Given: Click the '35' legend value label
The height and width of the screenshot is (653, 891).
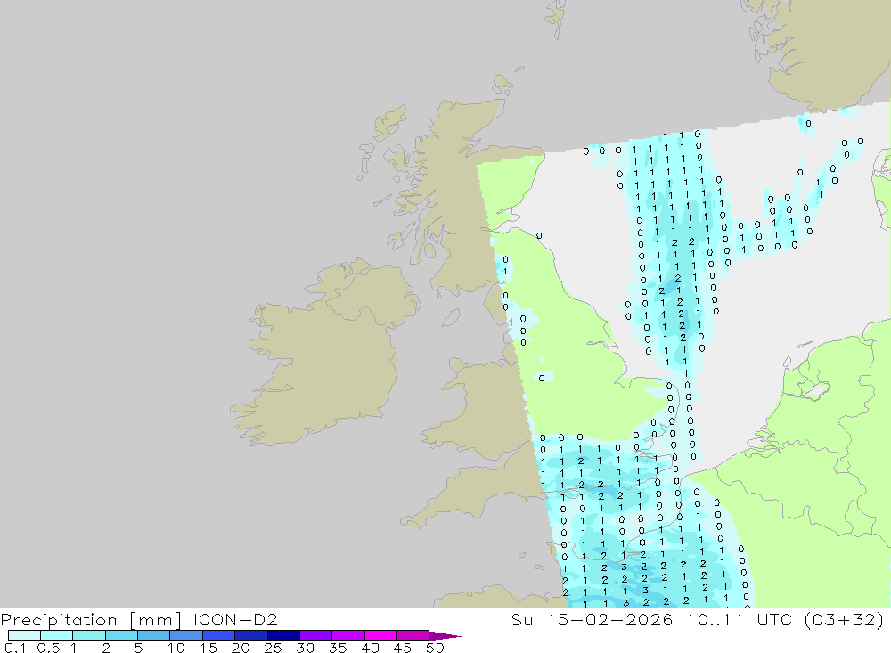Looking at the screenshot, I should [x=338, y=648].
